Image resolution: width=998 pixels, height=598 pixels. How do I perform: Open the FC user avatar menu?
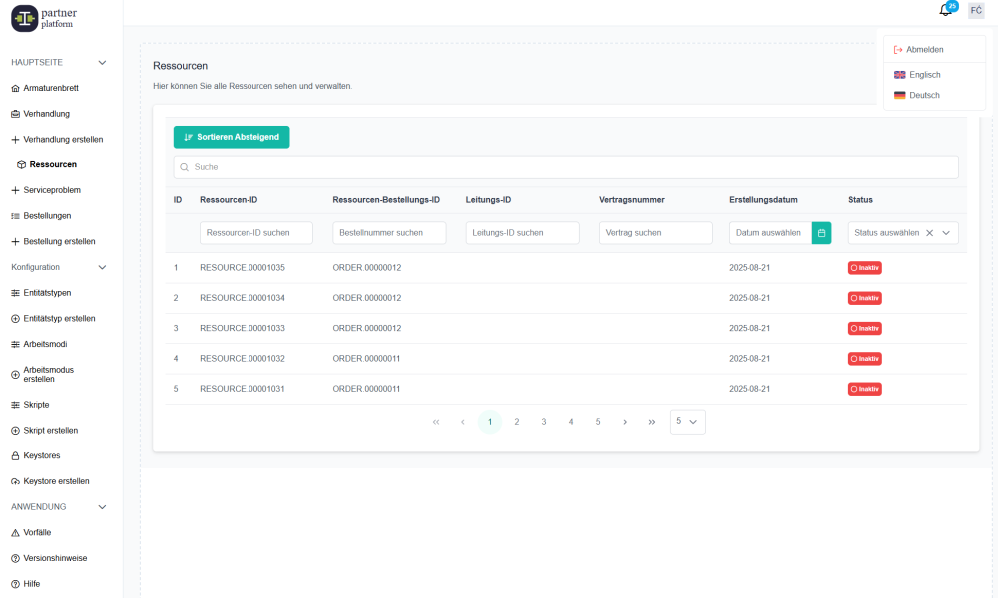click(x=976, y=10)
